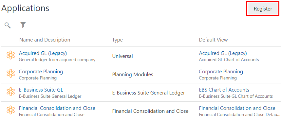
Task: Select the Universal type cell
Action: [122, 56]
